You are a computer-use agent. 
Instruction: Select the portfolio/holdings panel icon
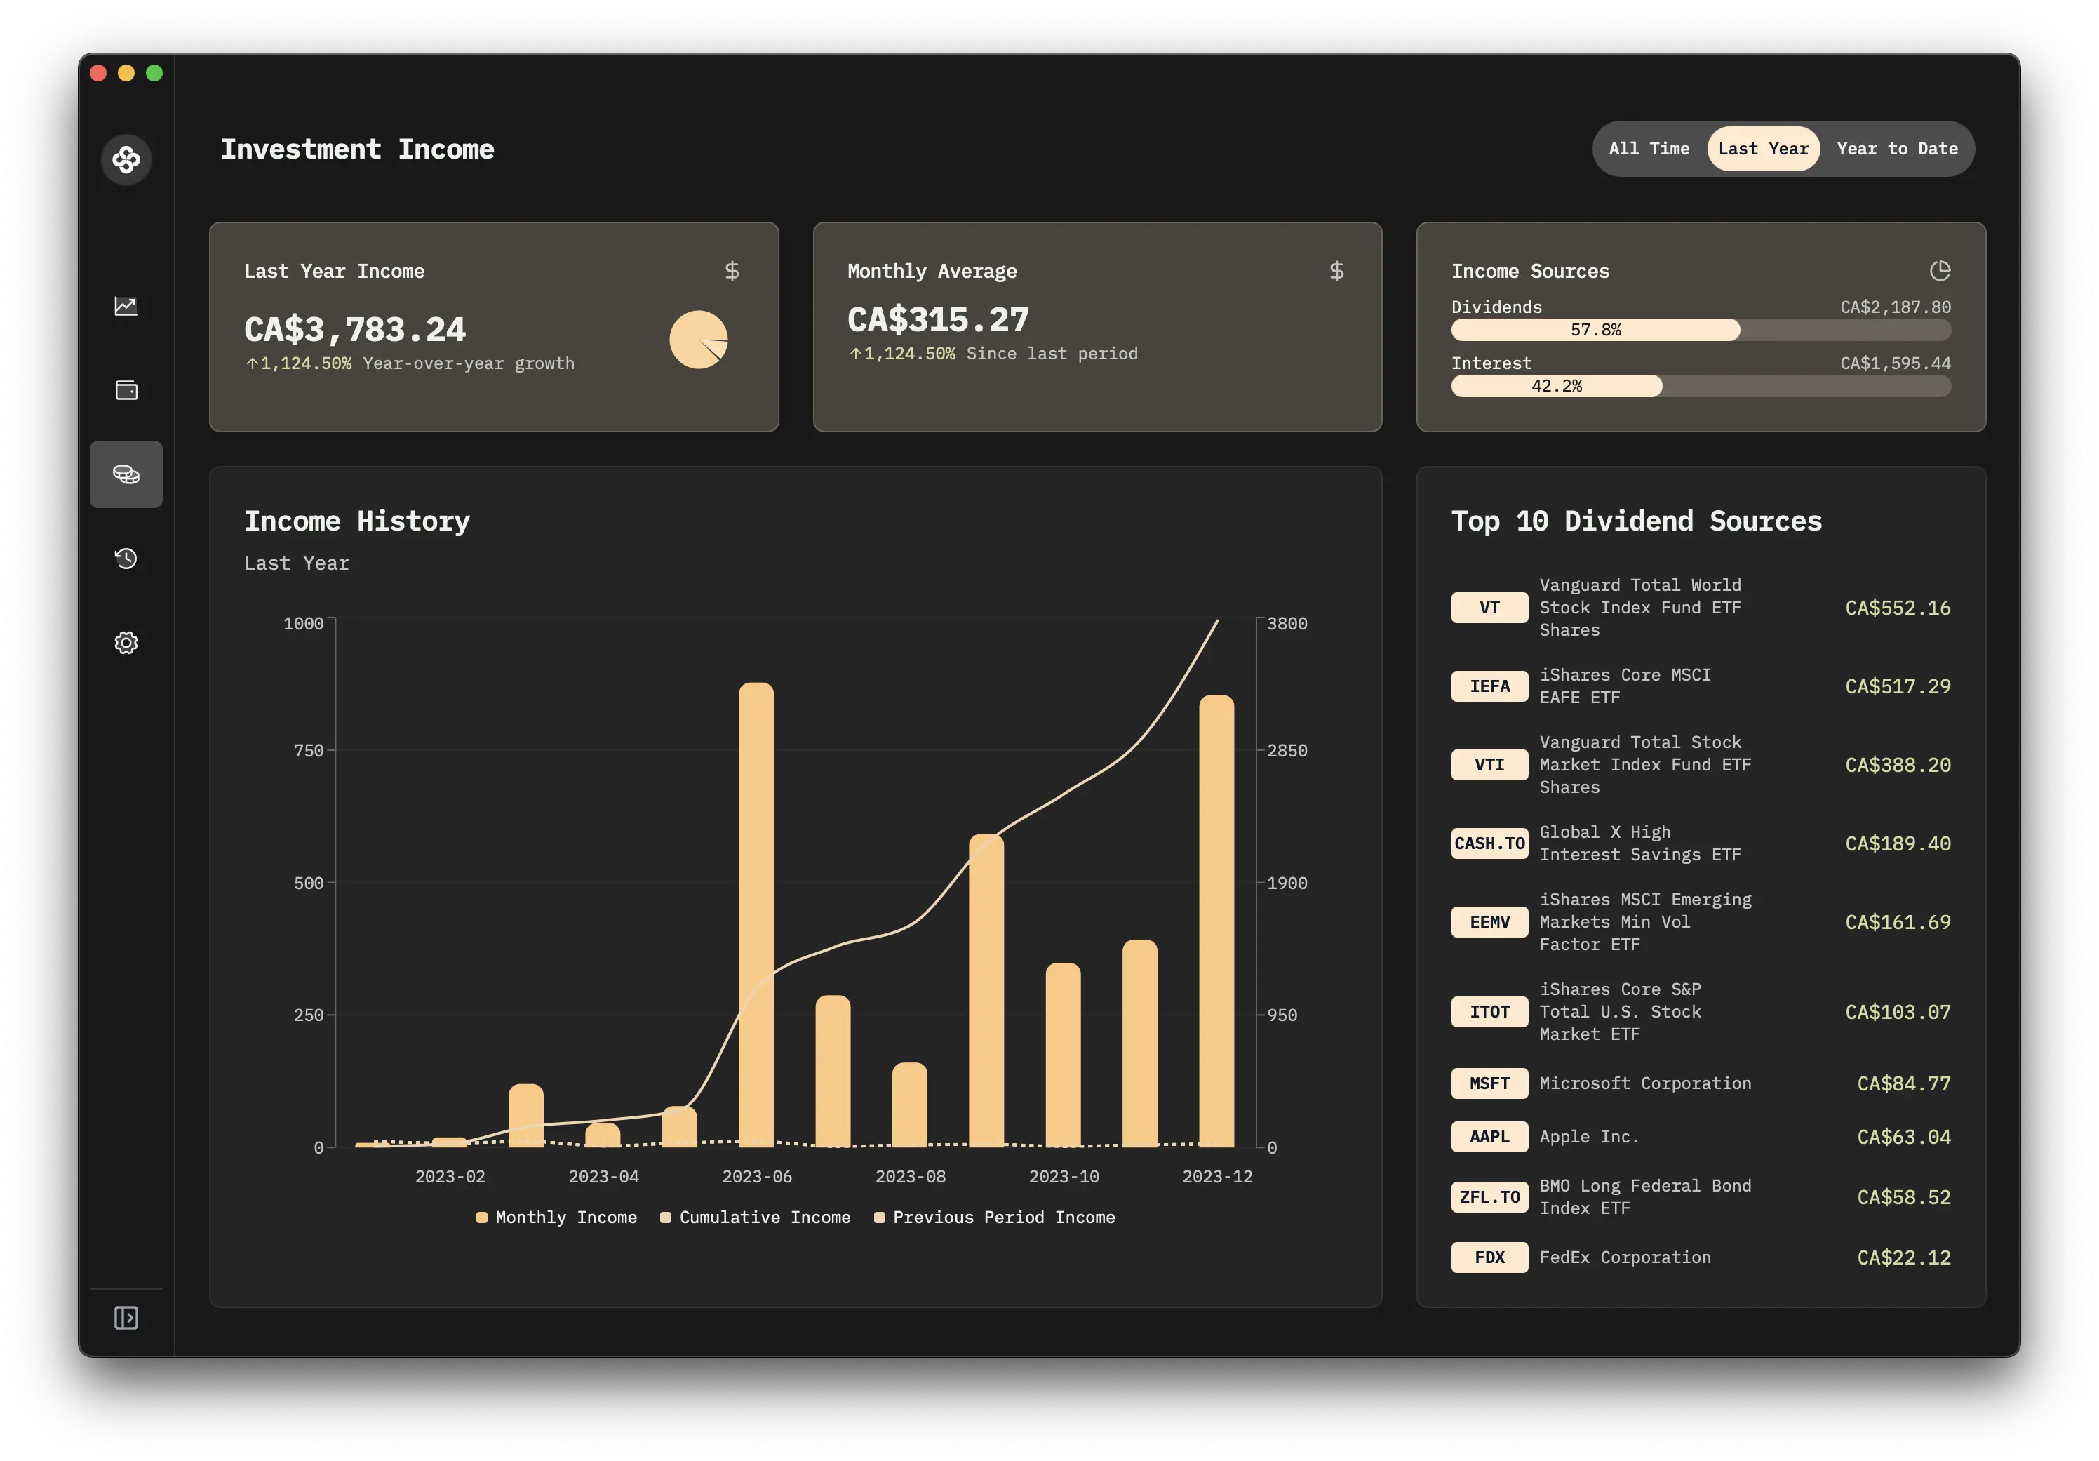pyautogui.click(x=128, y=389)
